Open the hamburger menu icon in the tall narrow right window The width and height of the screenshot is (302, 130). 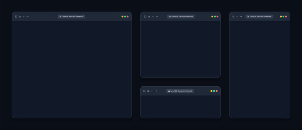pyautogui.click(x=233, y=17)
